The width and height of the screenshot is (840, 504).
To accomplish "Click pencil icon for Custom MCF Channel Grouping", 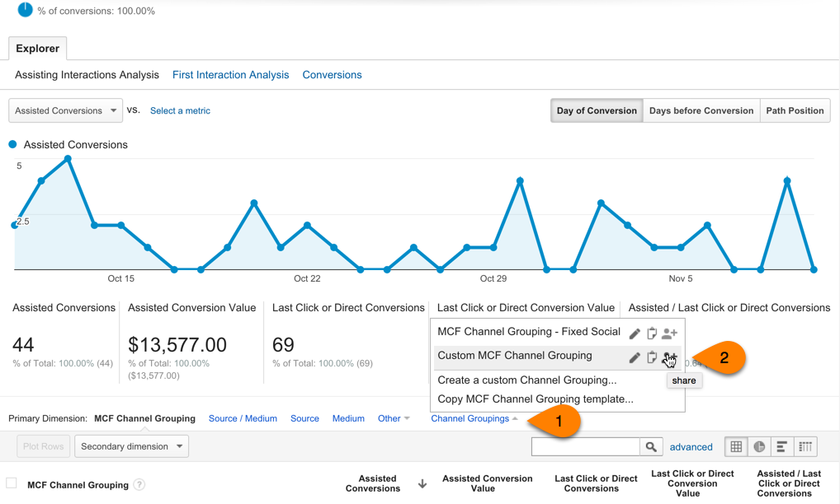I will [635, 357].
